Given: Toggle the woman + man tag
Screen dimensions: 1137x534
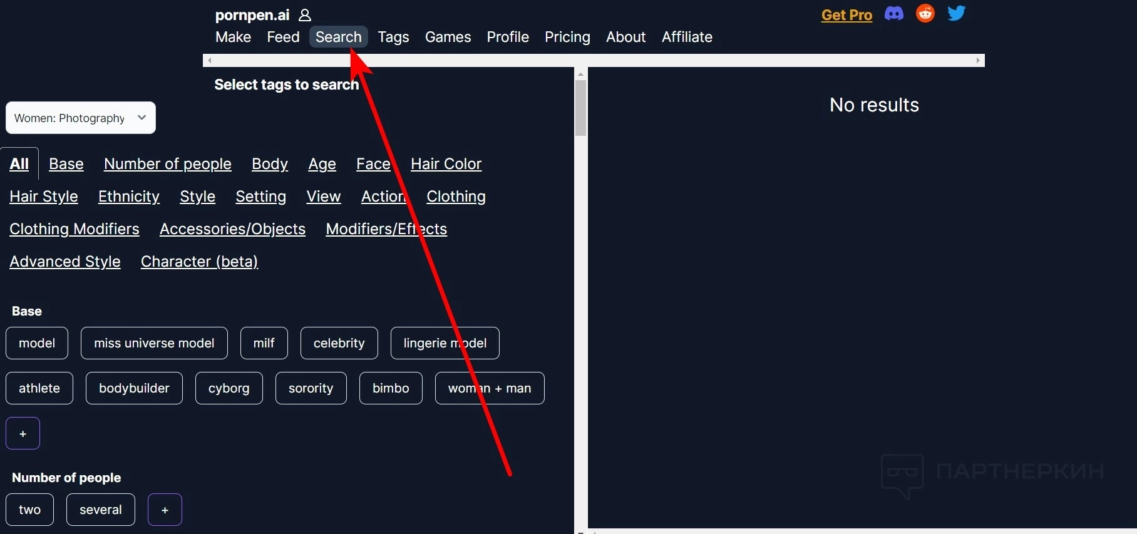Looking at the screenshot, I should coord(490,388).
